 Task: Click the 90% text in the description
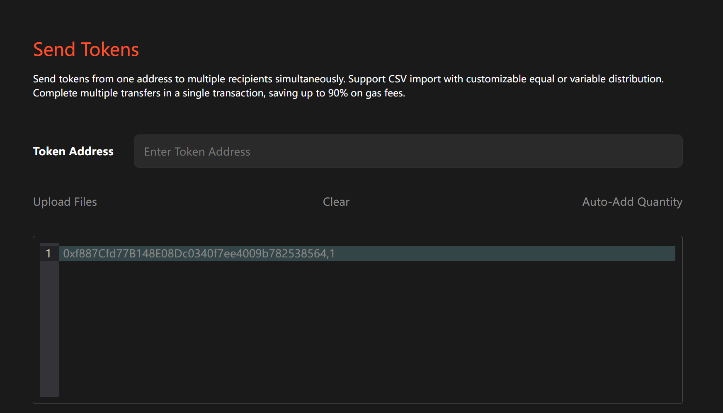tap(338, 93)
